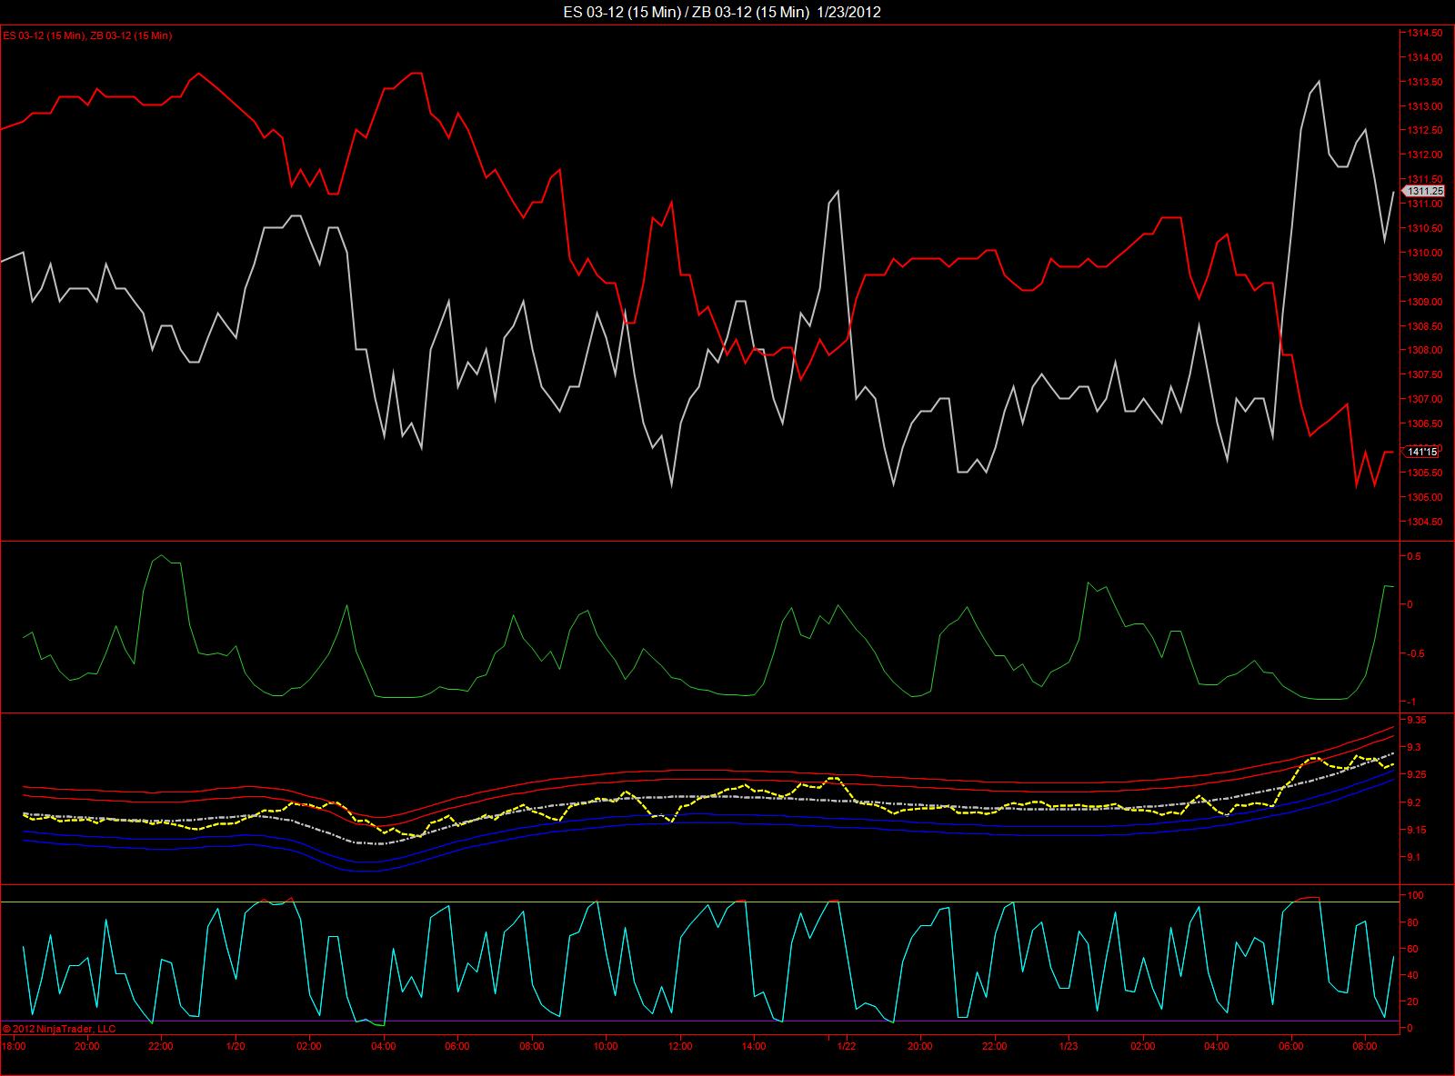Click the 1314.50 price axis label
1455x1076 pixels.
[x=1424, y=33]
